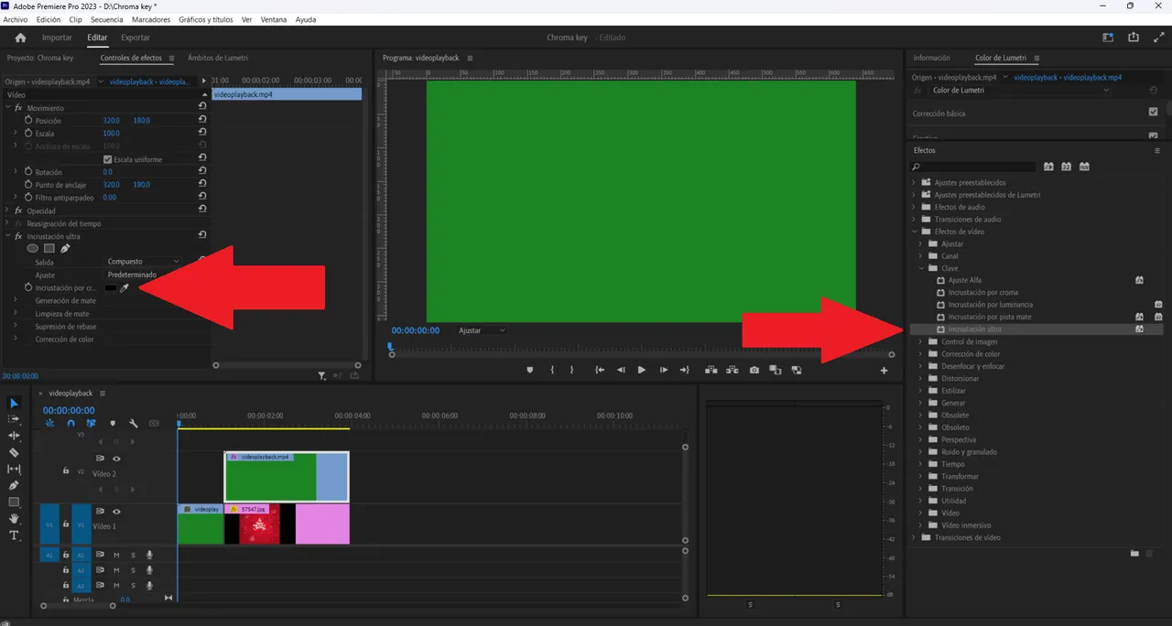
Task: Open the button editor plus icon
Action: click(x=884, y=371)
